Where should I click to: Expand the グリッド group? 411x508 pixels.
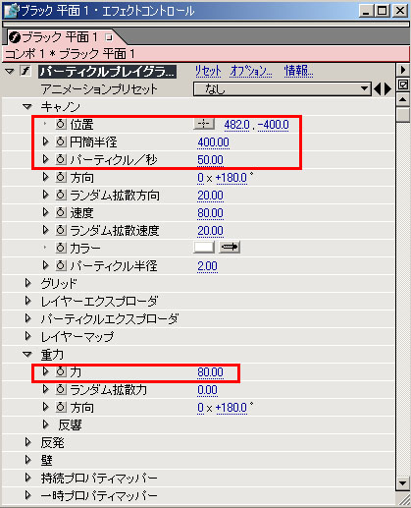point(28,283)
